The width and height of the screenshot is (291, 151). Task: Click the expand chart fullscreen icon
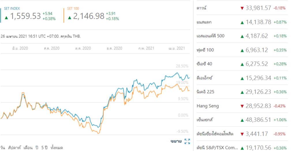pyautogui.click(x=187, y=141)
